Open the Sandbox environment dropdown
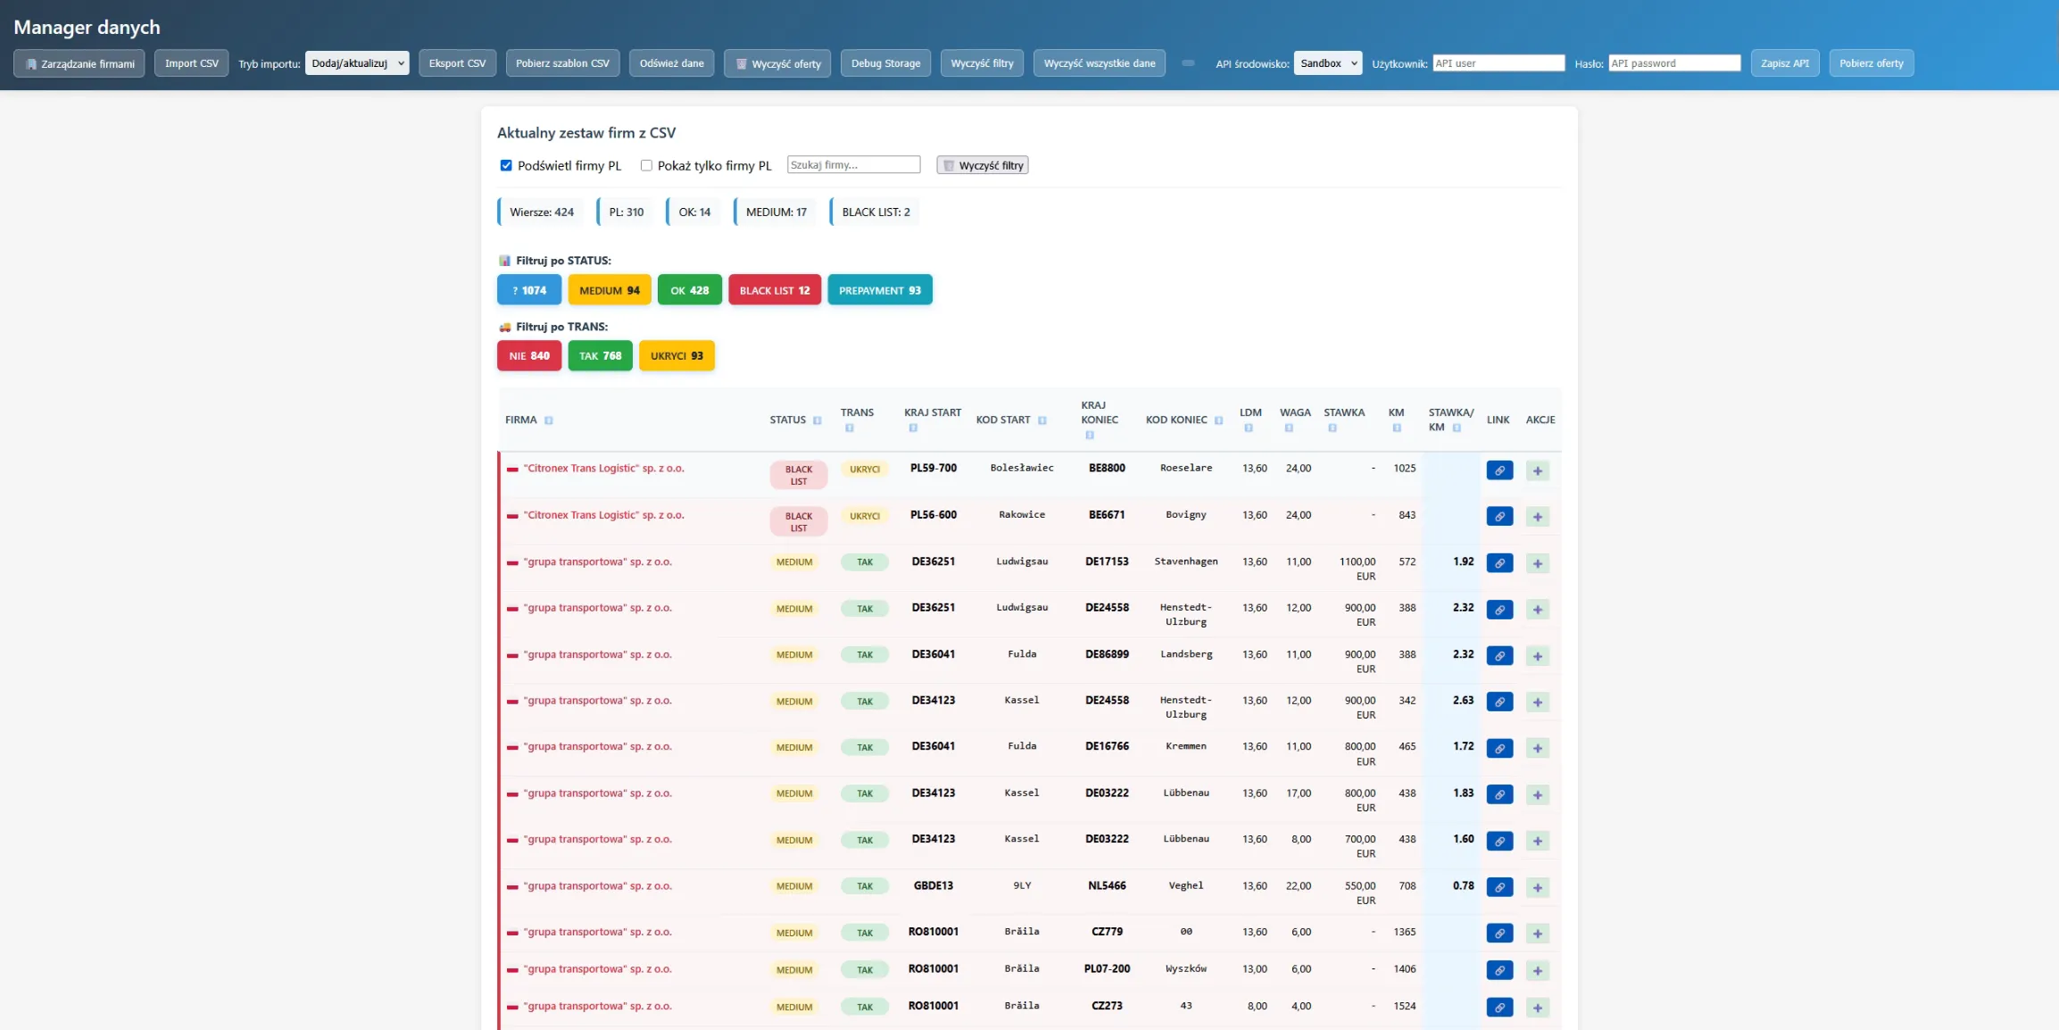The height and width of the screenshot is (1030, 2059). click(x=1327, y=62)
